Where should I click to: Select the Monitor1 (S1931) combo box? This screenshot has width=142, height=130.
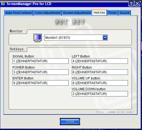point(76,38)
